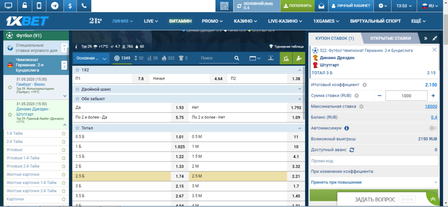Open the 21 card game icon

click(95, 21)
